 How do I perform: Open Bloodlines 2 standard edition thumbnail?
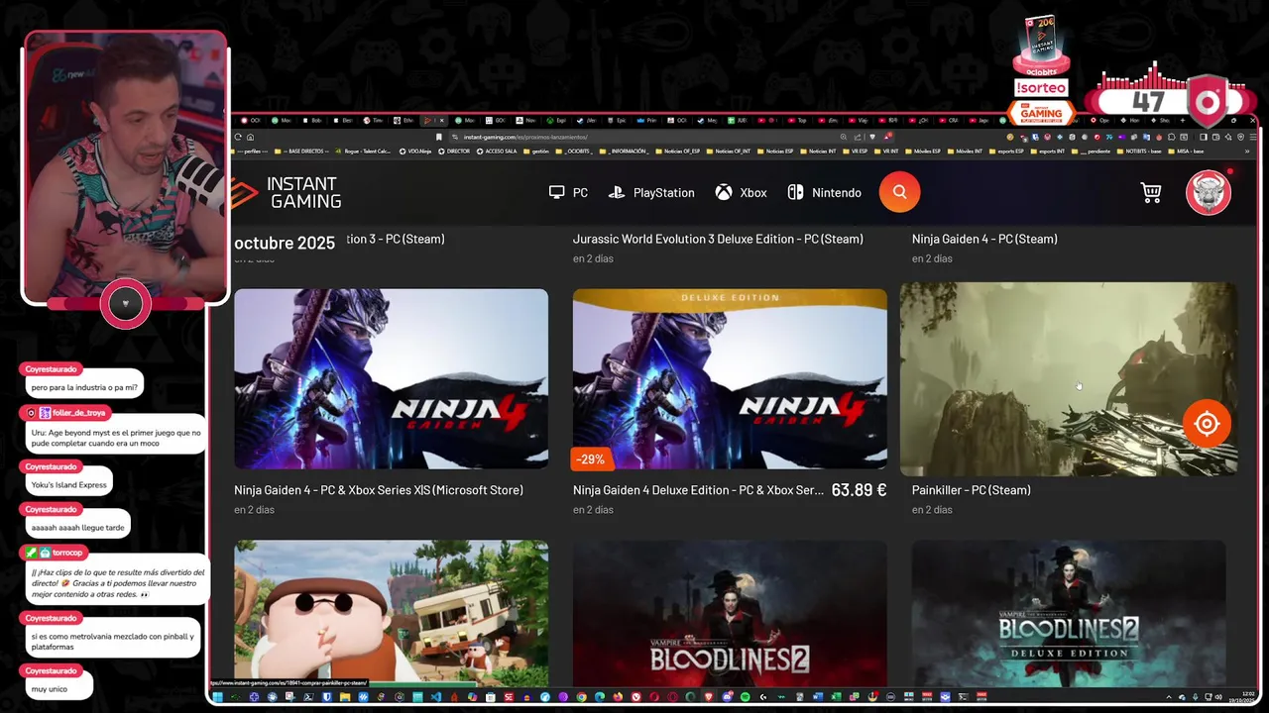coord(730,613)
